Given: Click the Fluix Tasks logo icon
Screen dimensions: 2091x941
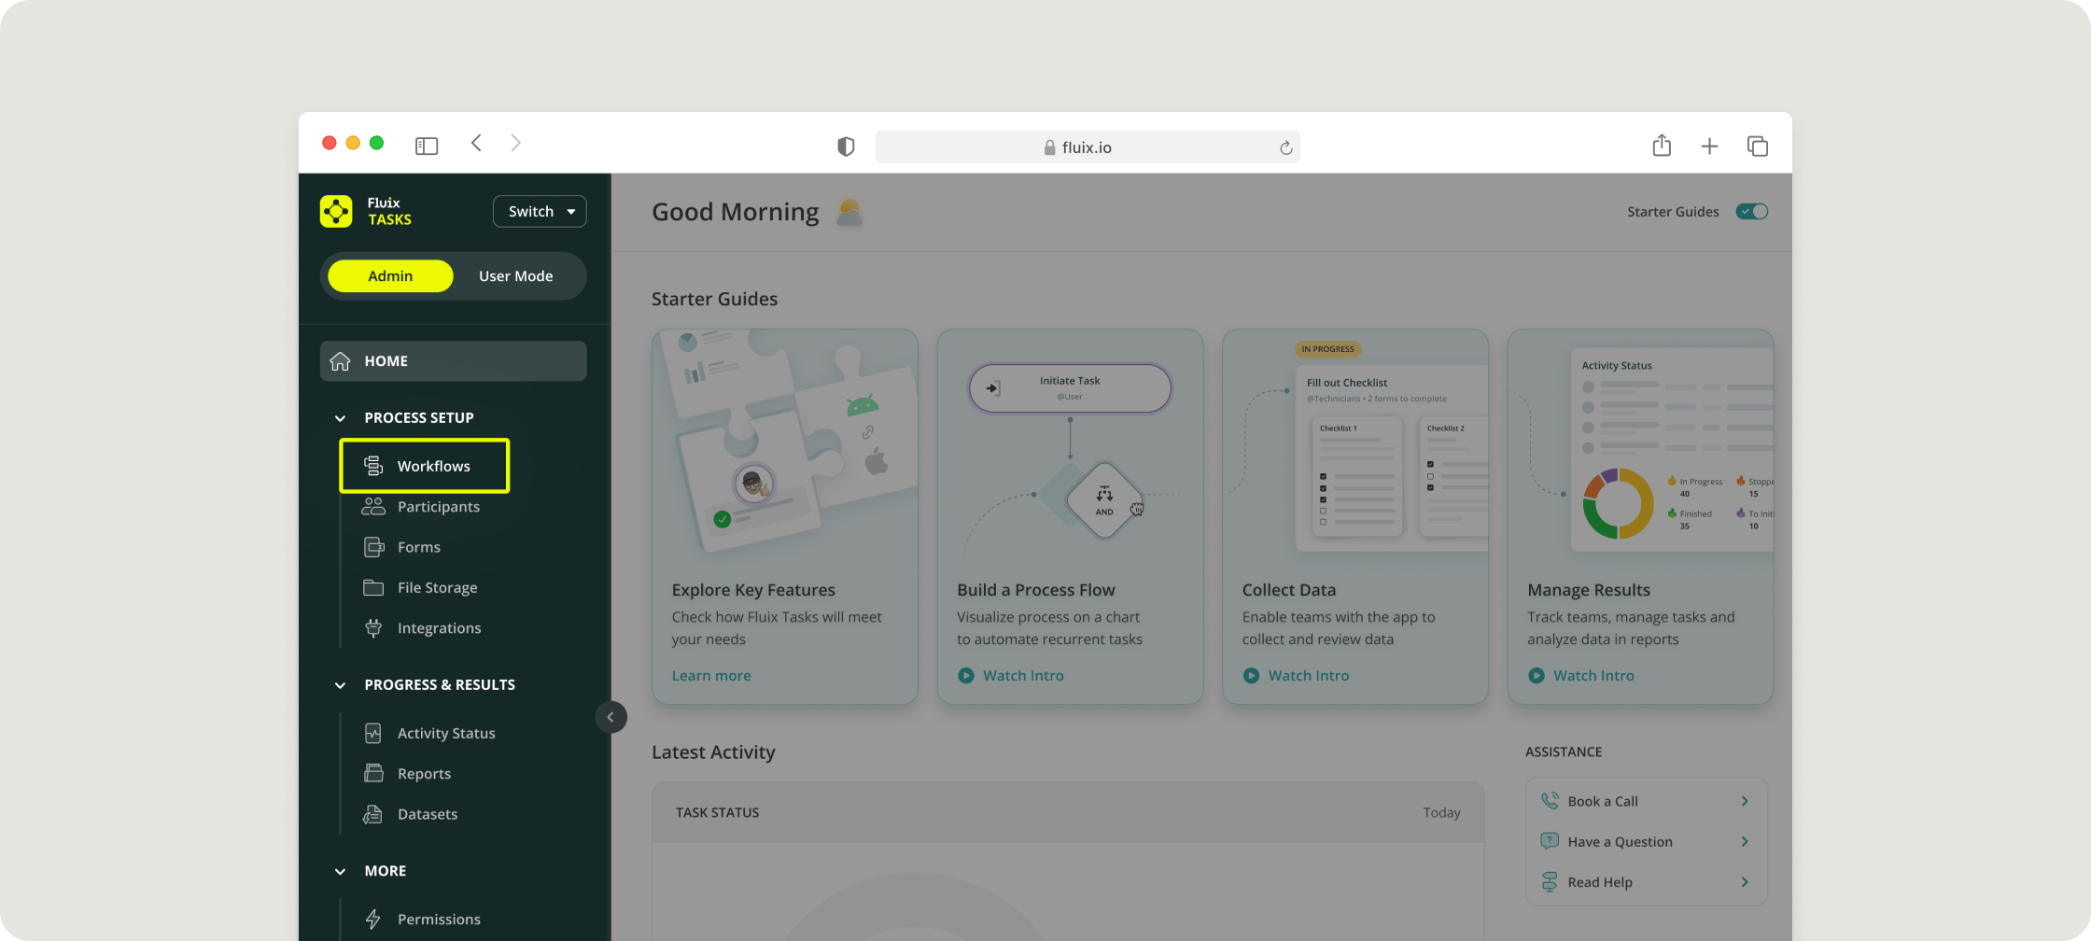Looking at the screenshot, I should [x=336, y=211].
